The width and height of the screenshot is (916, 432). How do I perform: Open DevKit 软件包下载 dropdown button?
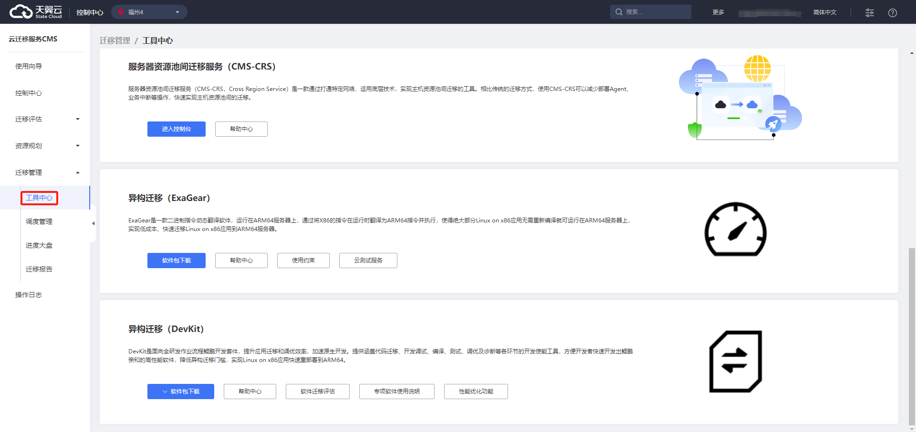click(180, 392)
